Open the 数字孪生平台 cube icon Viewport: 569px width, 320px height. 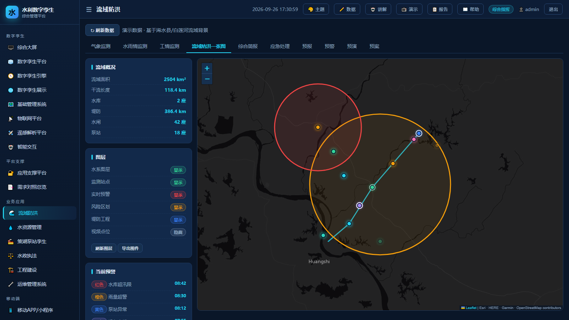[x=11, y=62]
